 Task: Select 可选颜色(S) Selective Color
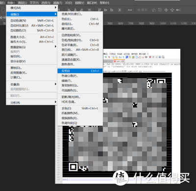[x=80, y=90]
